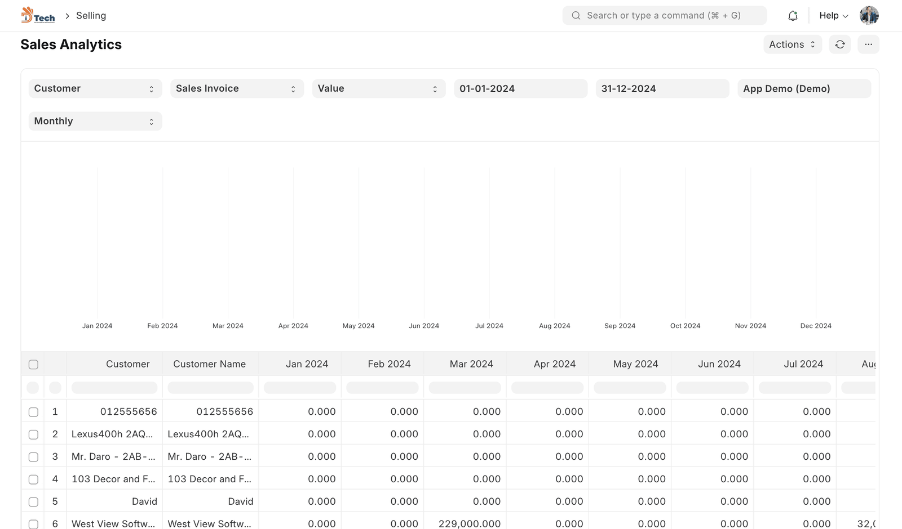The image size is (902, 529).
Task: Select all rows with header checkbox
Action: click(x=33, y=365)
